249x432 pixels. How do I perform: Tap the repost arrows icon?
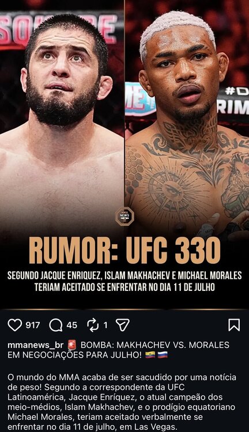[x=93, y=325]
